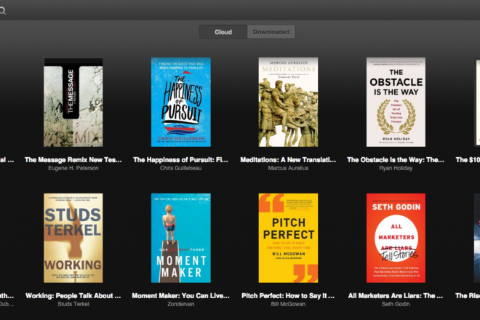Click author name Eugene H. Peterson

pos(73,168)
